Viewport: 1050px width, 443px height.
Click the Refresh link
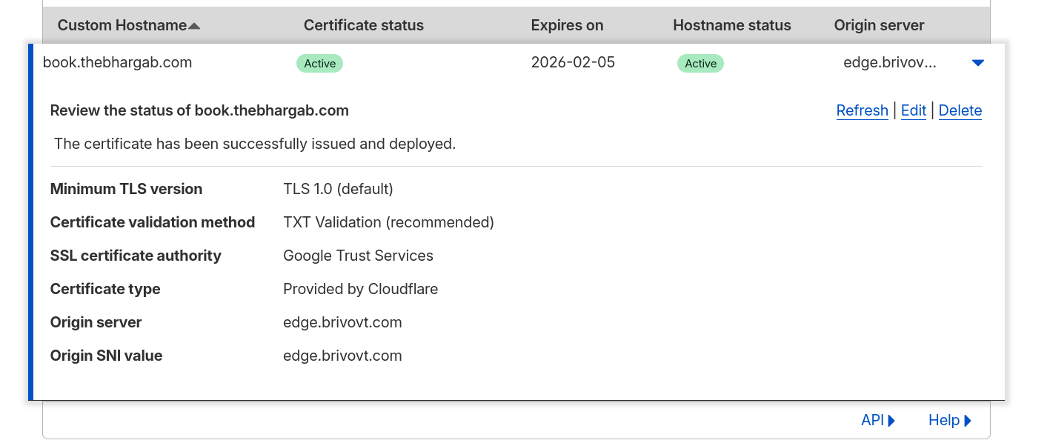pos(862,110)
